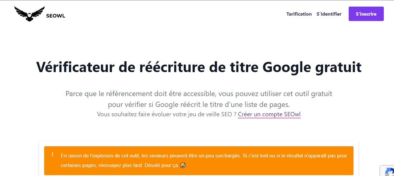This screenshot has height=176, width=394.
Task: Open the Tarification page
Action: [x=299, y=14]
